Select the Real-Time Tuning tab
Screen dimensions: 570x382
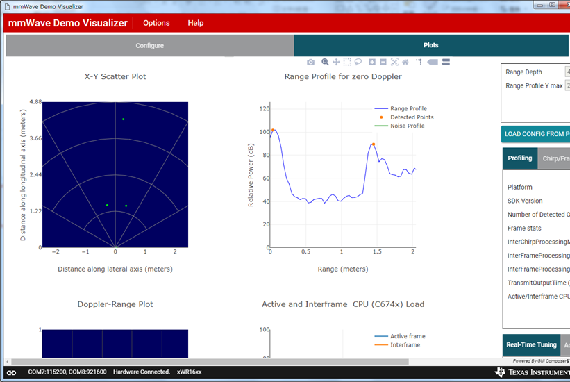(x=531, y=345)
